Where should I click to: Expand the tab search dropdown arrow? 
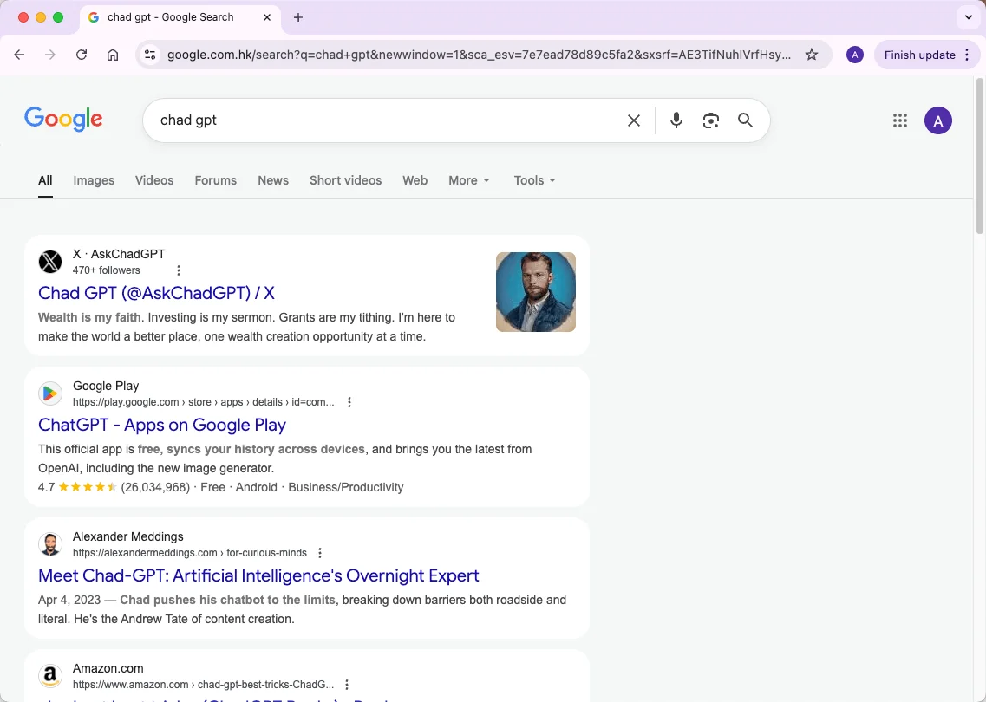click(969, 17)
